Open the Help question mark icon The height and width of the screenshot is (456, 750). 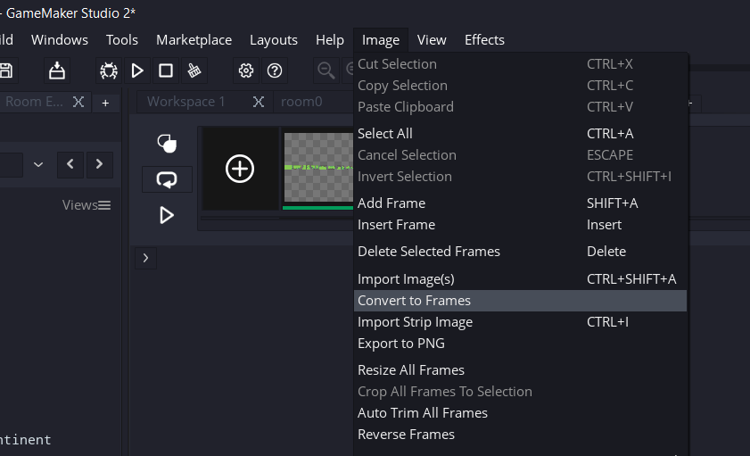(x=276, y=70)
